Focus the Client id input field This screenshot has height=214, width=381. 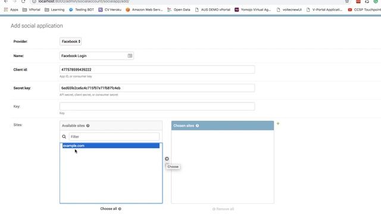[157, 70]
